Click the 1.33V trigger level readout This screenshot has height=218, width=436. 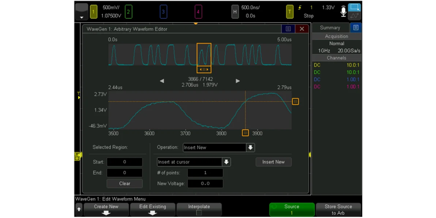(328, 7)
